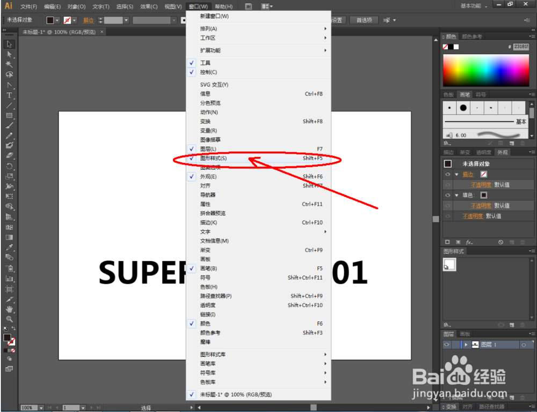Expand the 排列(A) submenu

click(259, 29)
